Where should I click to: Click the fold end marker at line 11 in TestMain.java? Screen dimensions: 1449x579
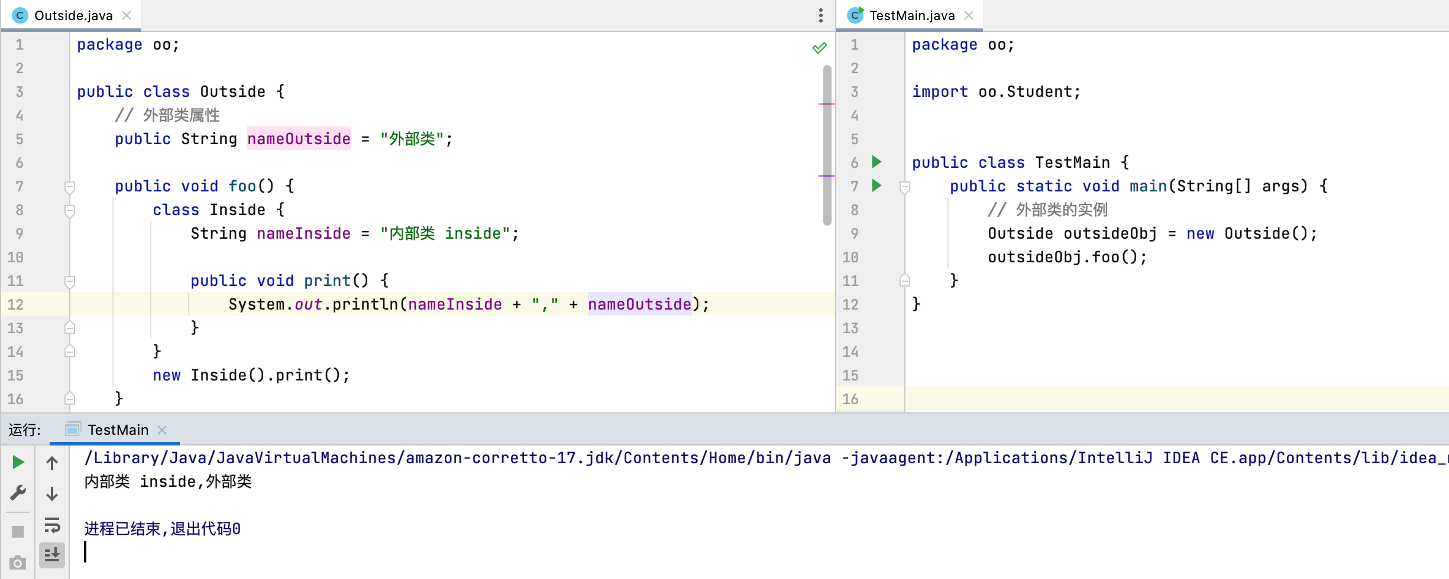pos(905,280)
